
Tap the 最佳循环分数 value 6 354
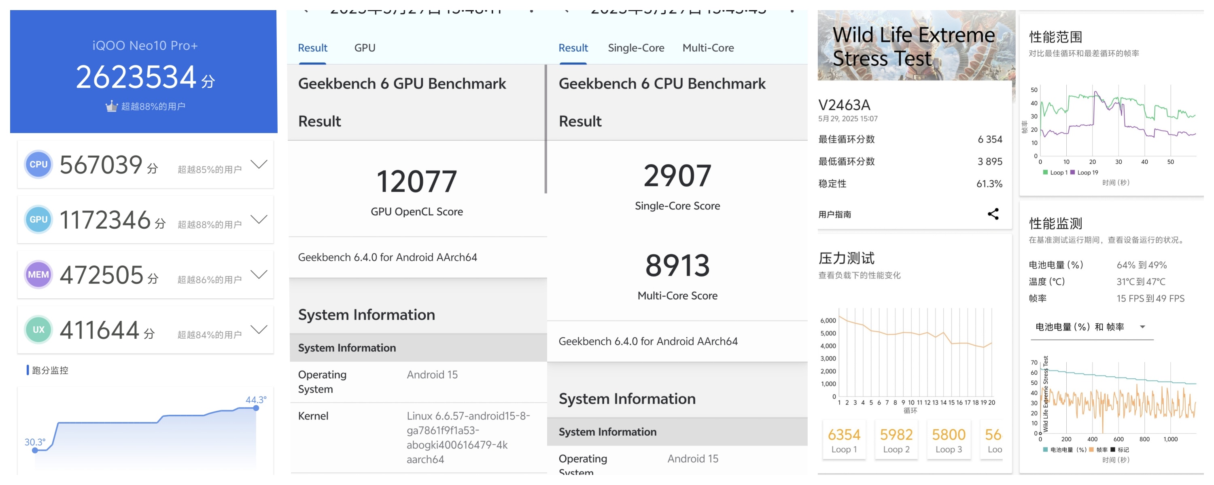tap(990, 139)
